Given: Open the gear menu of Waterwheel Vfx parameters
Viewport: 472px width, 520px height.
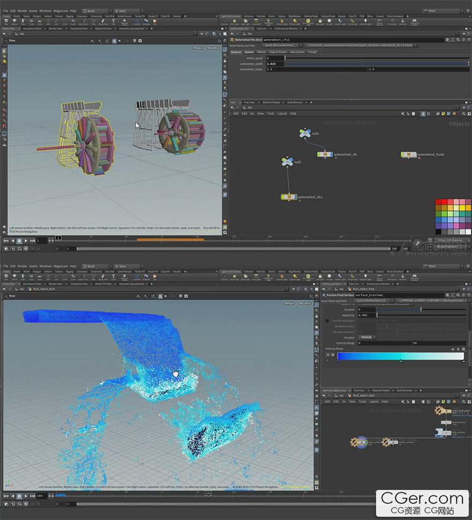Looking at the screenshot, I should [x=447, y=40].
